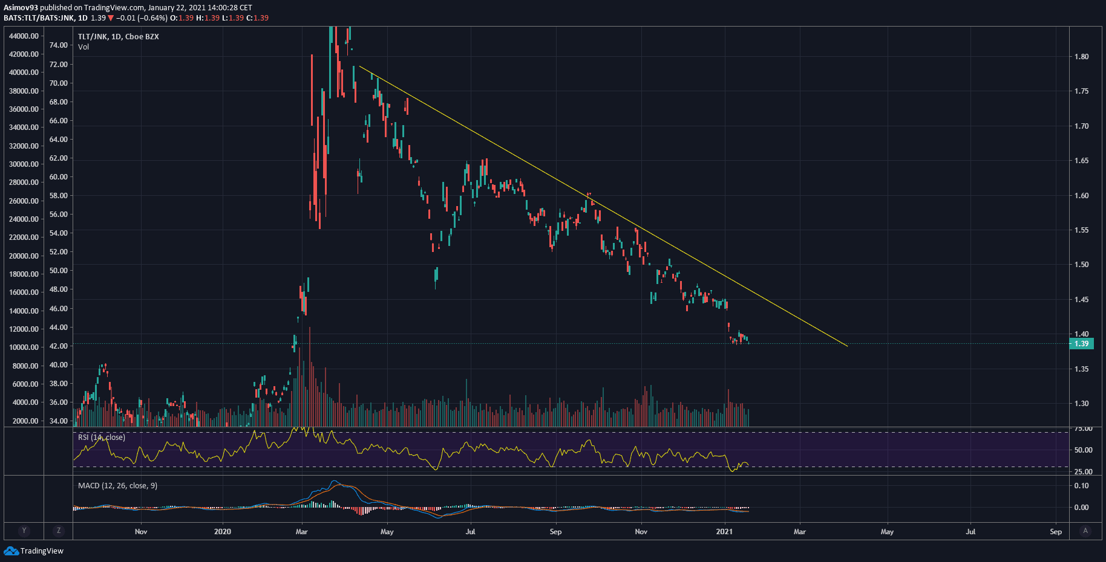Click the Z axis-mode button
Viewport: 1106px width, 562px height.
pyautogui.click(x=59, y=531)
